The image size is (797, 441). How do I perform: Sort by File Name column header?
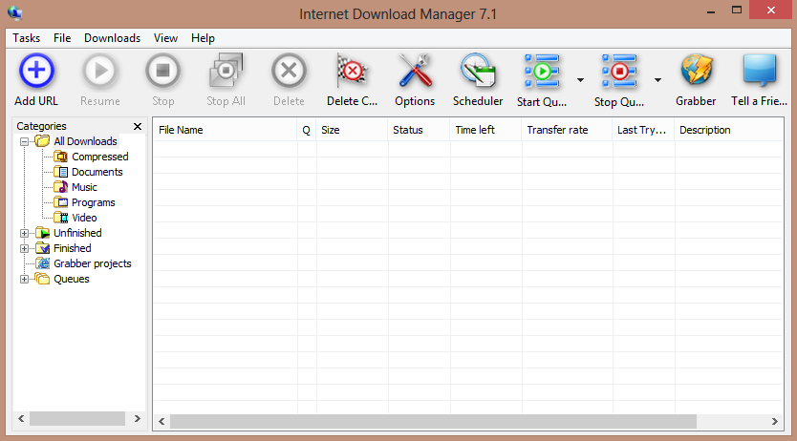click(226, 130)
